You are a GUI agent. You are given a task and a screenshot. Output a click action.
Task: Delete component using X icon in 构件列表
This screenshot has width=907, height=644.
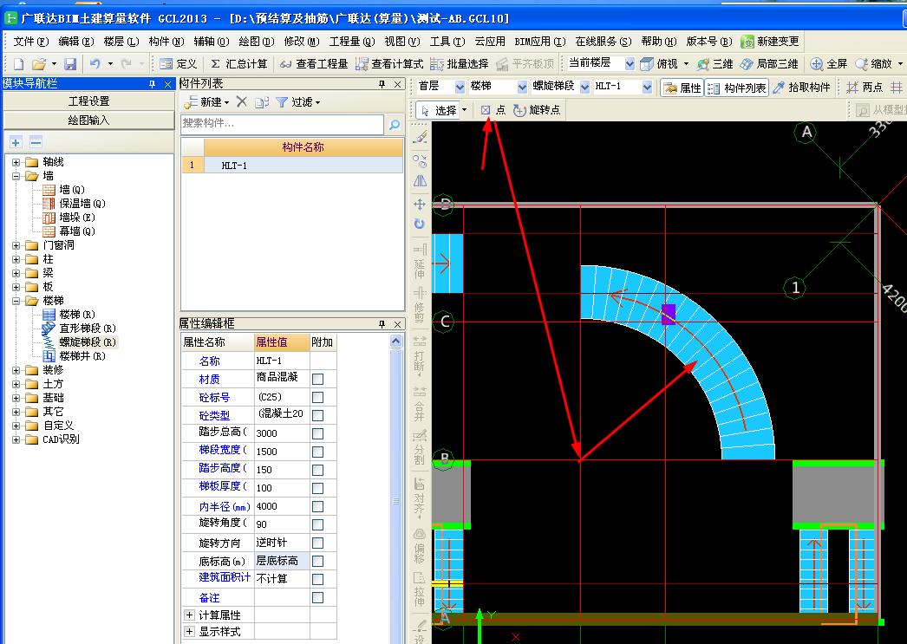[242, 102]
